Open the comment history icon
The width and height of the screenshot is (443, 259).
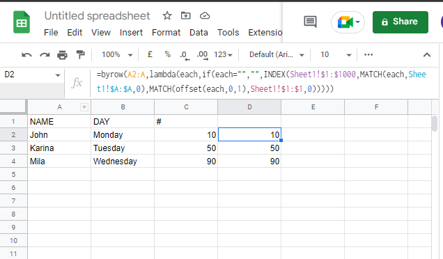[310, 22]
